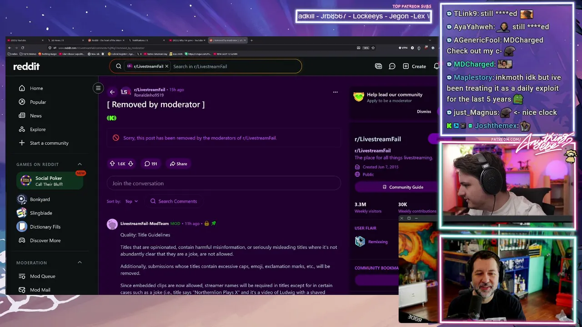Image resolution: width=582 pixels, height=327 pixels.
Task: Open the post's three-dot options menu
Action: coord(335,92)
